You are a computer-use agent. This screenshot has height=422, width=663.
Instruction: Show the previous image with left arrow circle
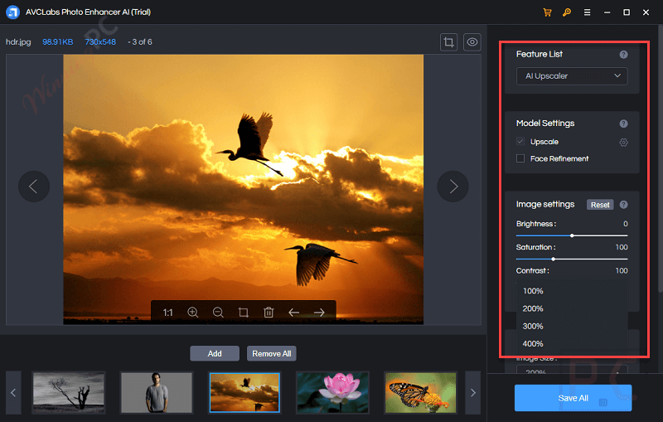pos(34,186)
